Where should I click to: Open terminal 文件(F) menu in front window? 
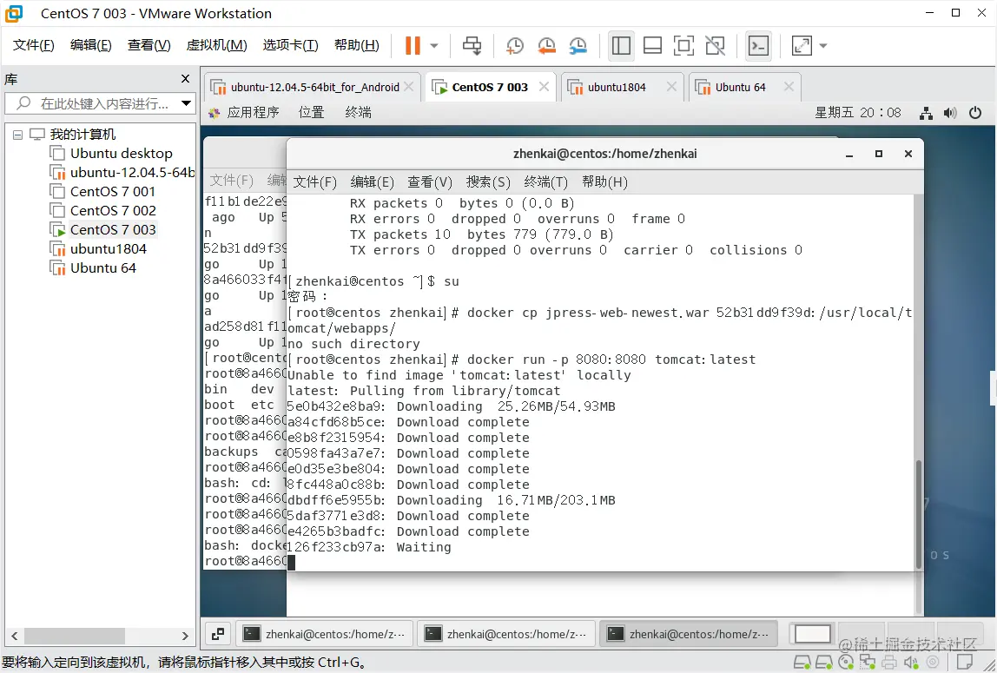pyautogui.click(x=314, y=182)
